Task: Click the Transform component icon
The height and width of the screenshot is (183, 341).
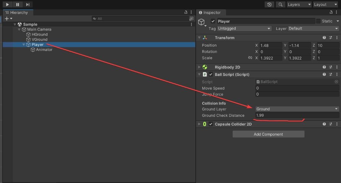Action: [x=205, y=38]
